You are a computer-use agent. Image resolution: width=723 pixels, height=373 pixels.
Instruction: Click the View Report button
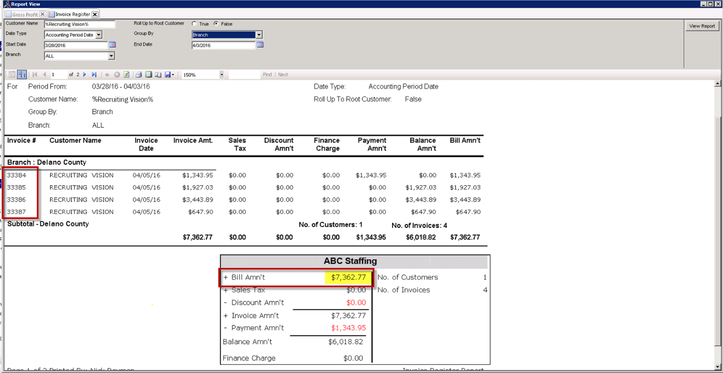click(702, 26)
